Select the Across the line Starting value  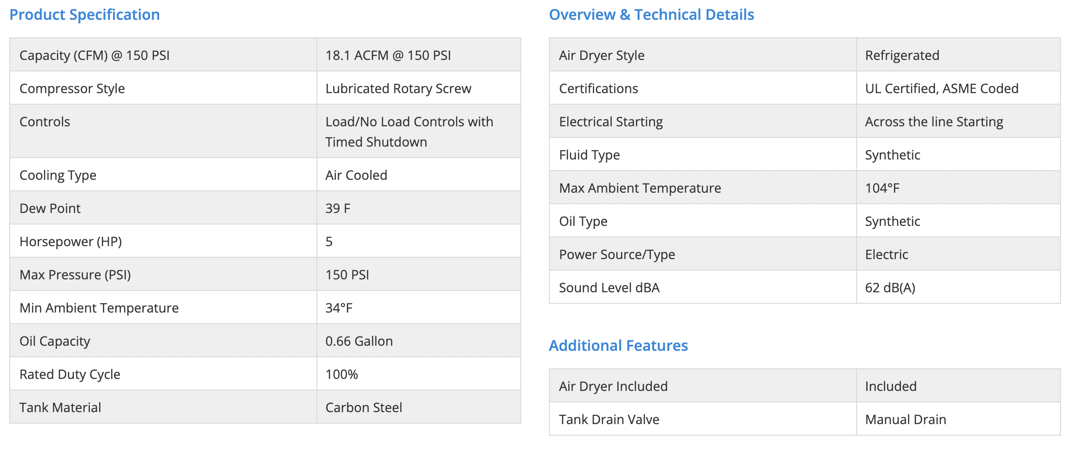pos(934,122)
